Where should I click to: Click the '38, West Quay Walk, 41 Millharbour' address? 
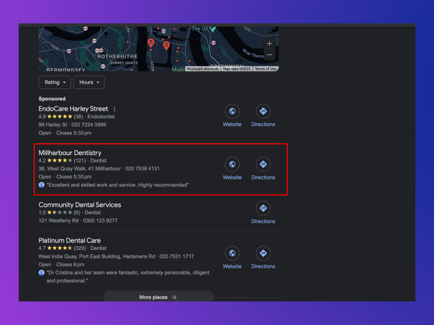(x=80, y=169)
